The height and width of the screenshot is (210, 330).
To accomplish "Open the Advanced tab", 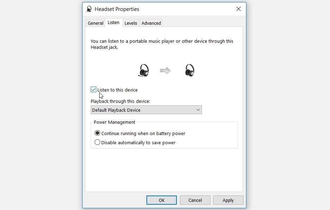I will pos(151,23).
